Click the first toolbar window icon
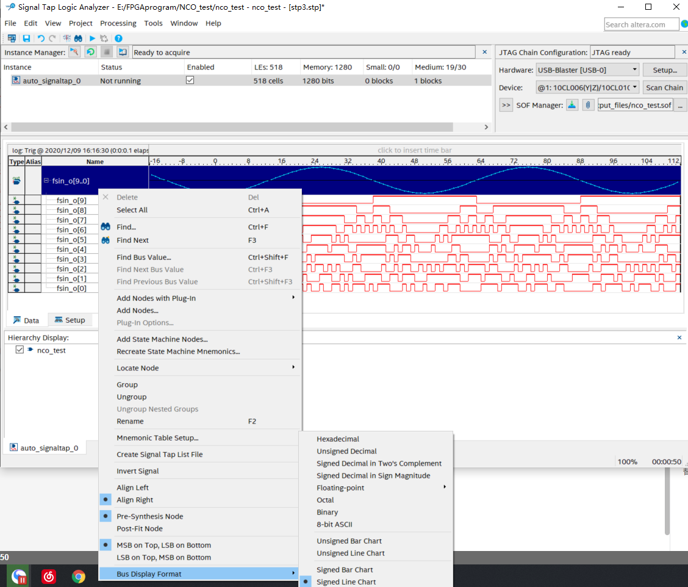Image resolution: width=688 pixels, height=587 pixels. pyautogui.click(x=12, y=38)
